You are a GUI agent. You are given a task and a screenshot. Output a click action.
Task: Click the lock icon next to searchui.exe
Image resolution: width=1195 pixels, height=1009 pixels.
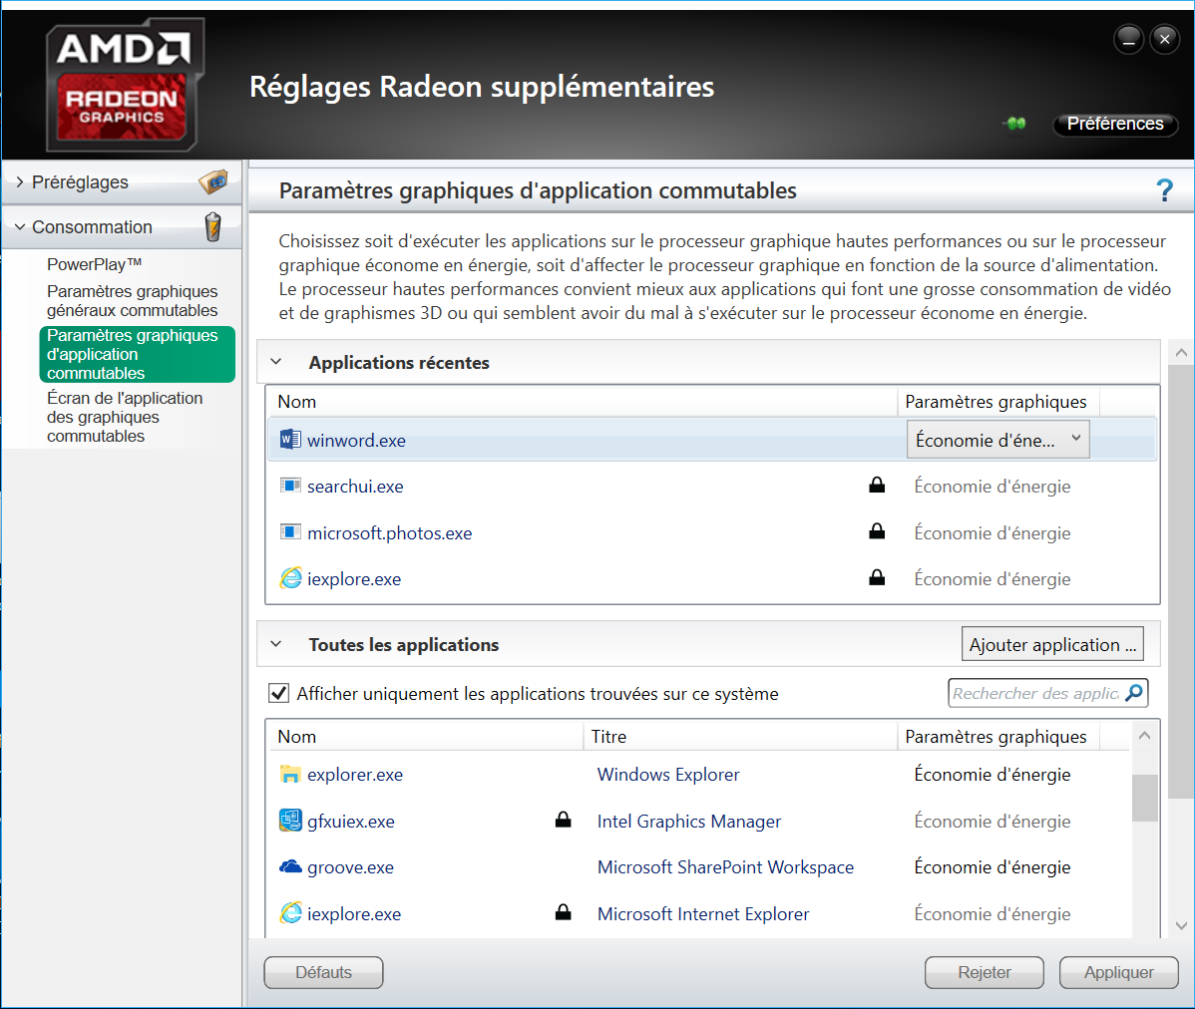tap(877, 485)
